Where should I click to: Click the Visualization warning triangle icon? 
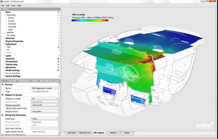[58, 61]
